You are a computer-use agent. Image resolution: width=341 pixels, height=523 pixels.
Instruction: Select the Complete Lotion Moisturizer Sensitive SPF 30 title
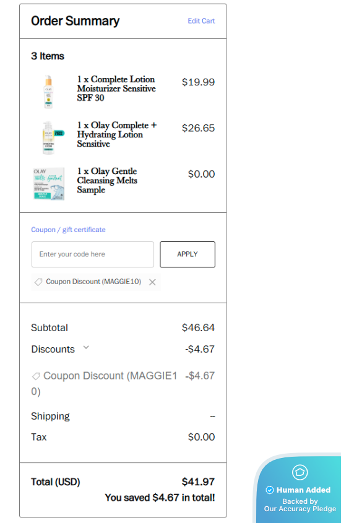pyautogui.click(x=116, y=89)
